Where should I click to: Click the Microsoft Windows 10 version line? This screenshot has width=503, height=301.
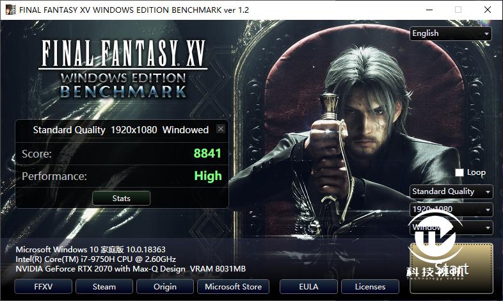pyautogui.click(x=90, y=249)
